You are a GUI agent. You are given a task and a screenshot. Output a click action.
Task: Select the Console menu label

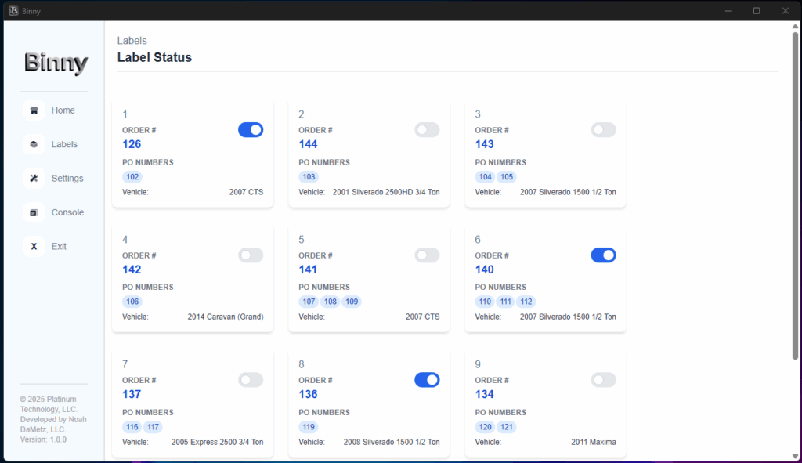pyautogui.click(x=67, y=212)
